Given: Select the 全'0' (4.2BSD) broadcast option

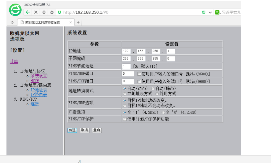Looking at the screenshot, I should [x=163, y=113].
